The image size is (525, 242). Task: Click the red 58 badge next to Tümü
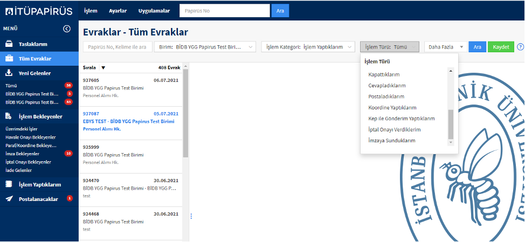[x=68, y=86]
